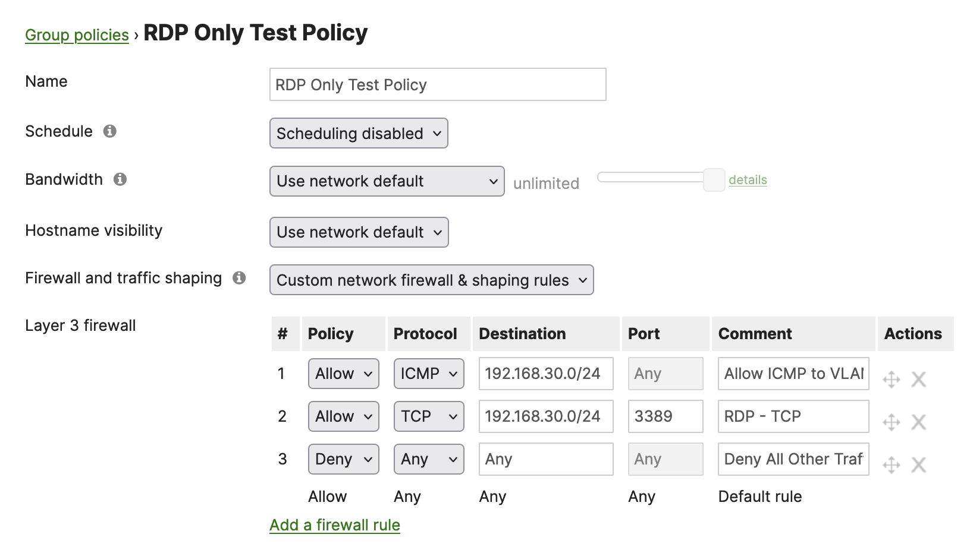
Task: Click the move handle for rule 3
Action: coord(891,464)
